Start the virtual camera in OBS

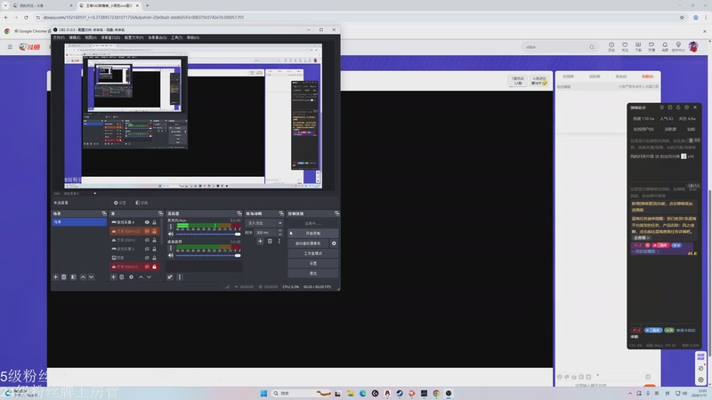308,244
